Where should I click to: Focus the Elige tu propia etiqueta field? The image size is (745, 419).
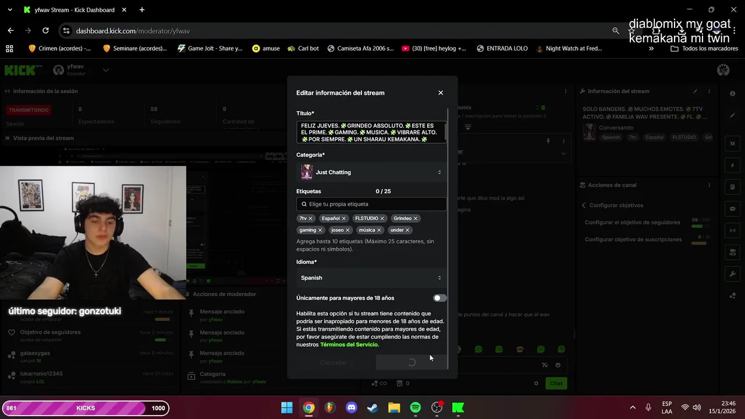click(x=371, y=204)
